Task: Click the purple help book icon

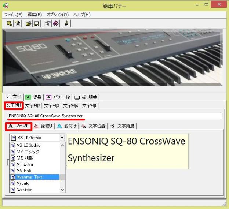Action: click(x=56, y=23)
